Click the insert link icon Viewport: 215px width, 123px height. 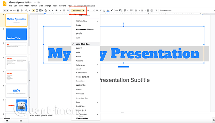tap(116, 10)
